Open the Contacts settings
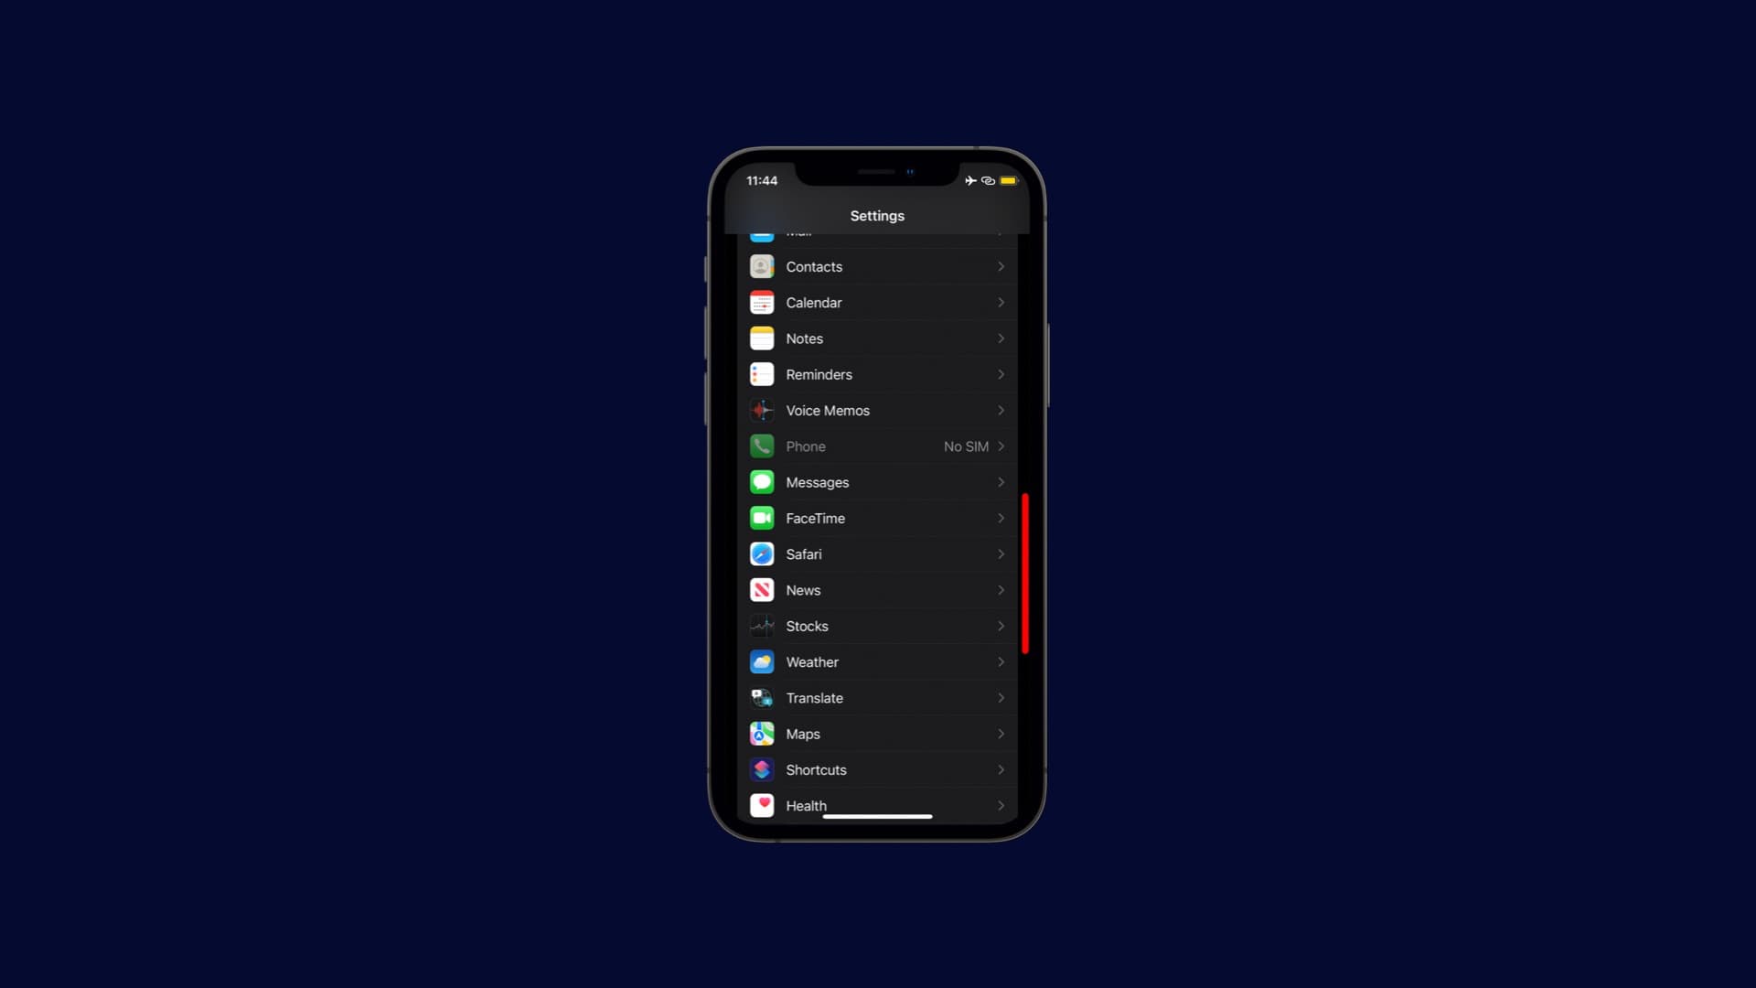The height and width of the screenshot is (988, 1756). 877,266
